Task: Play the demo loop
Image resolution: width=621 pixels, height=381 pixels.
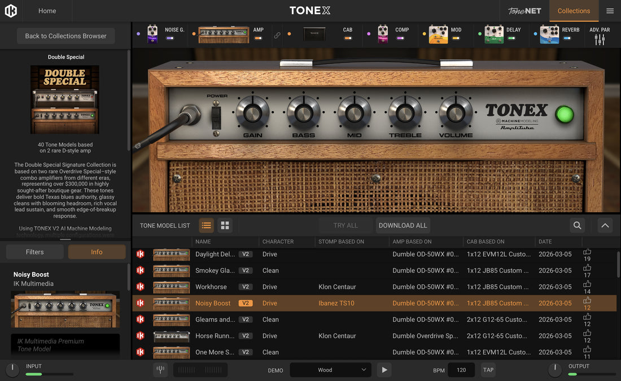Action: [384, 370]
